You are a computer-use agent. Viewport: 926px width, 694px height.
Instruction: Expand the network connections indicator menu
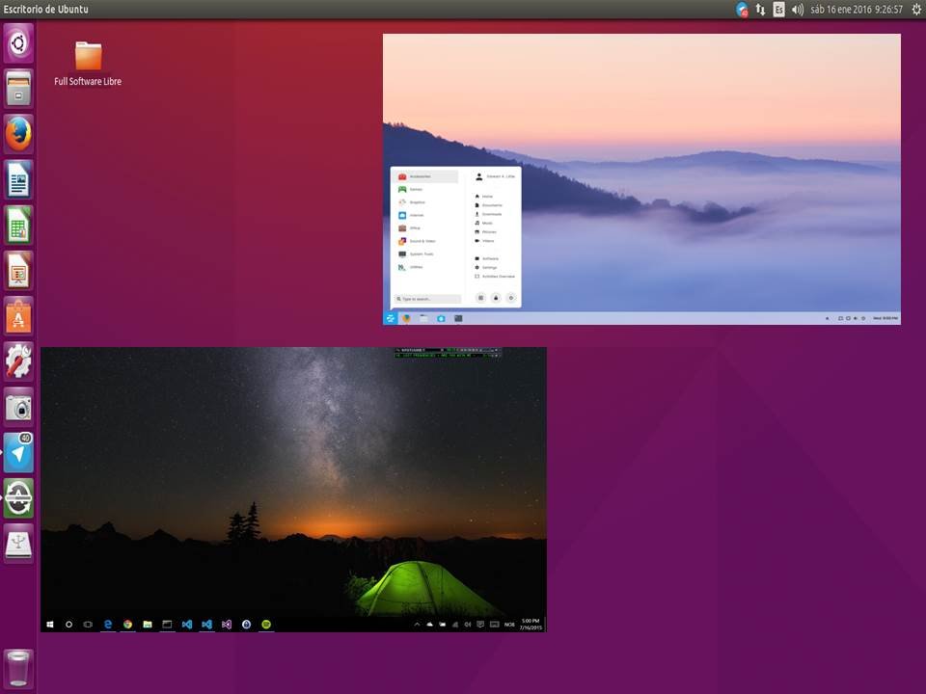(760, 10)
